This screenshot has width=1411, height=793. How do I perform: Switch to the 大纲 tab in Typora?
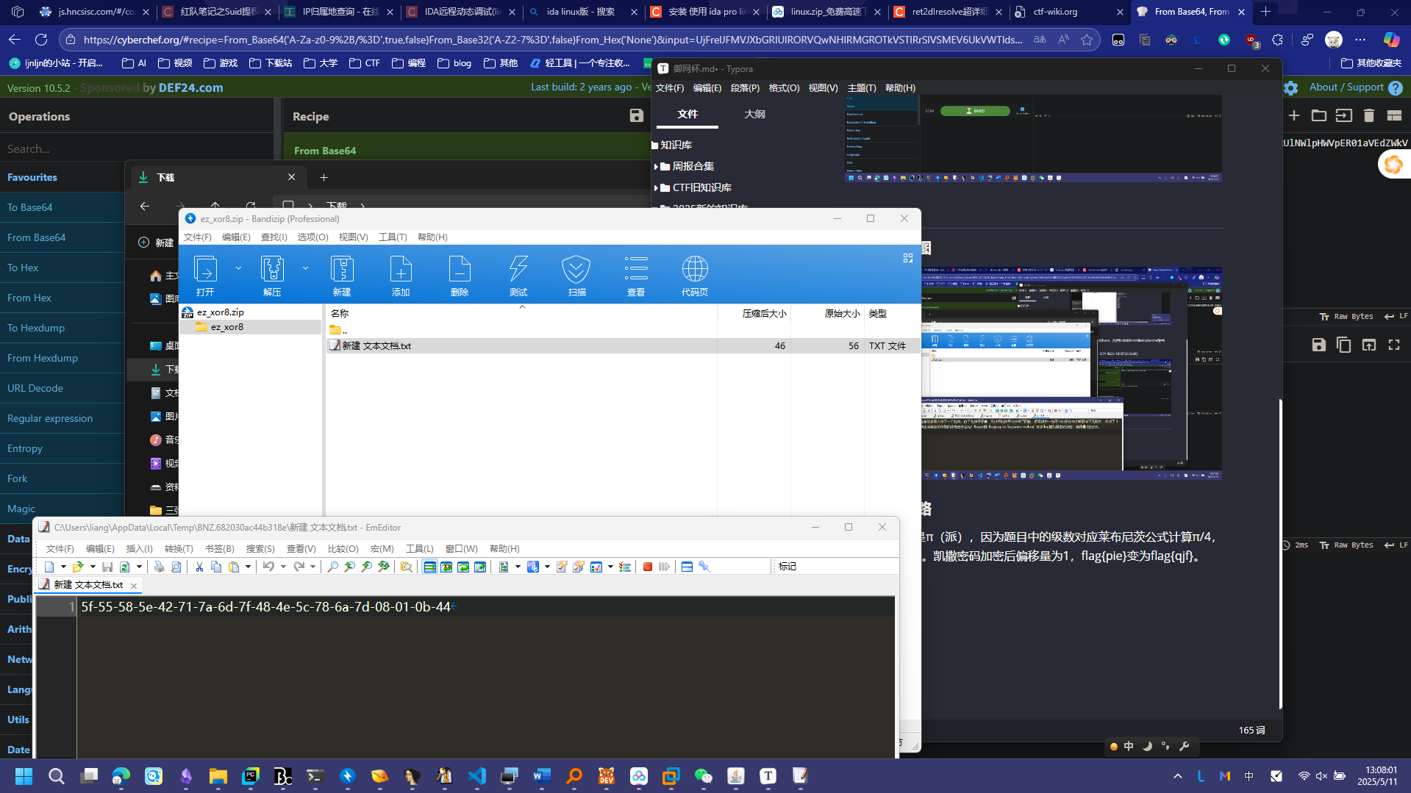(x=754, y=115)
